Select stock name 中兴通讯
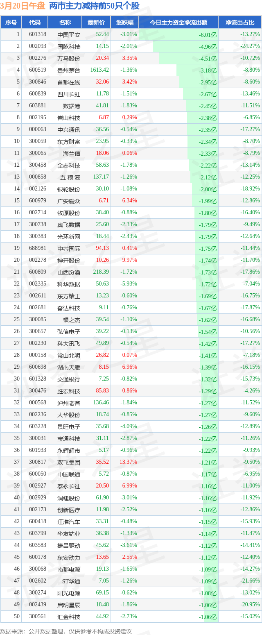Image resolution: width=262 pixels, height=635 pixels. (x=69, y=129)
